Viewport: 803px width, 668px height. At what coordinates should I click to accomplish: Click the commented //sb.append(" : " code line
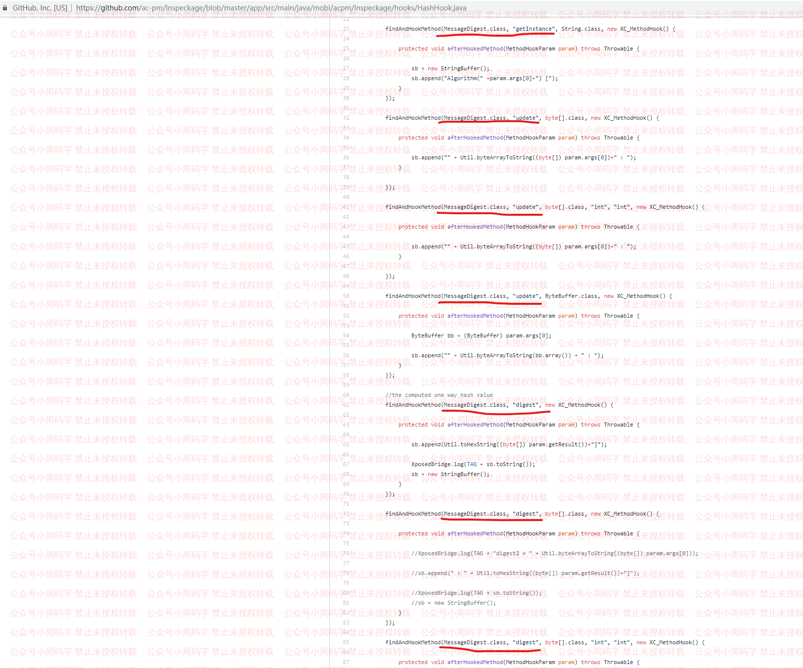coord(526,573)
